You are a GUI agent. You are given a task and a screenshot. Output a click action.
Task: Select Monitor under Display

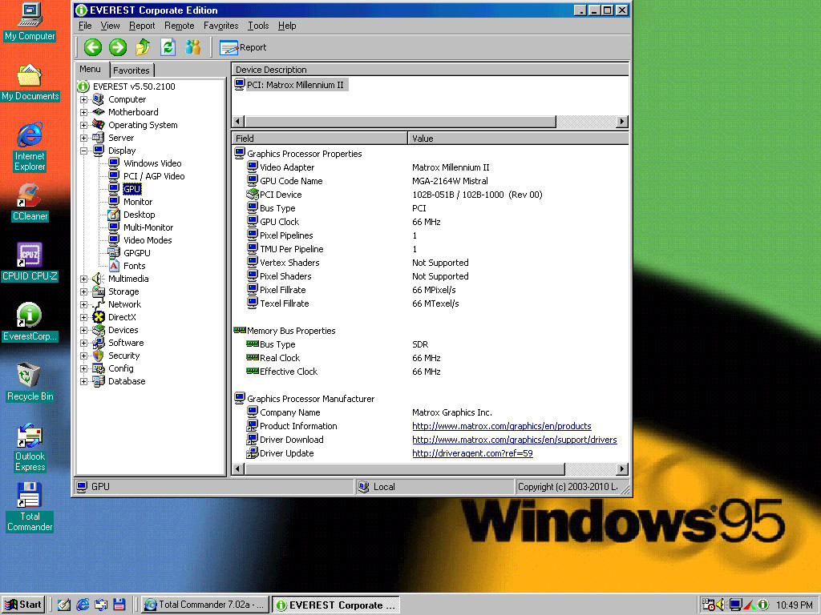(138, 202)
